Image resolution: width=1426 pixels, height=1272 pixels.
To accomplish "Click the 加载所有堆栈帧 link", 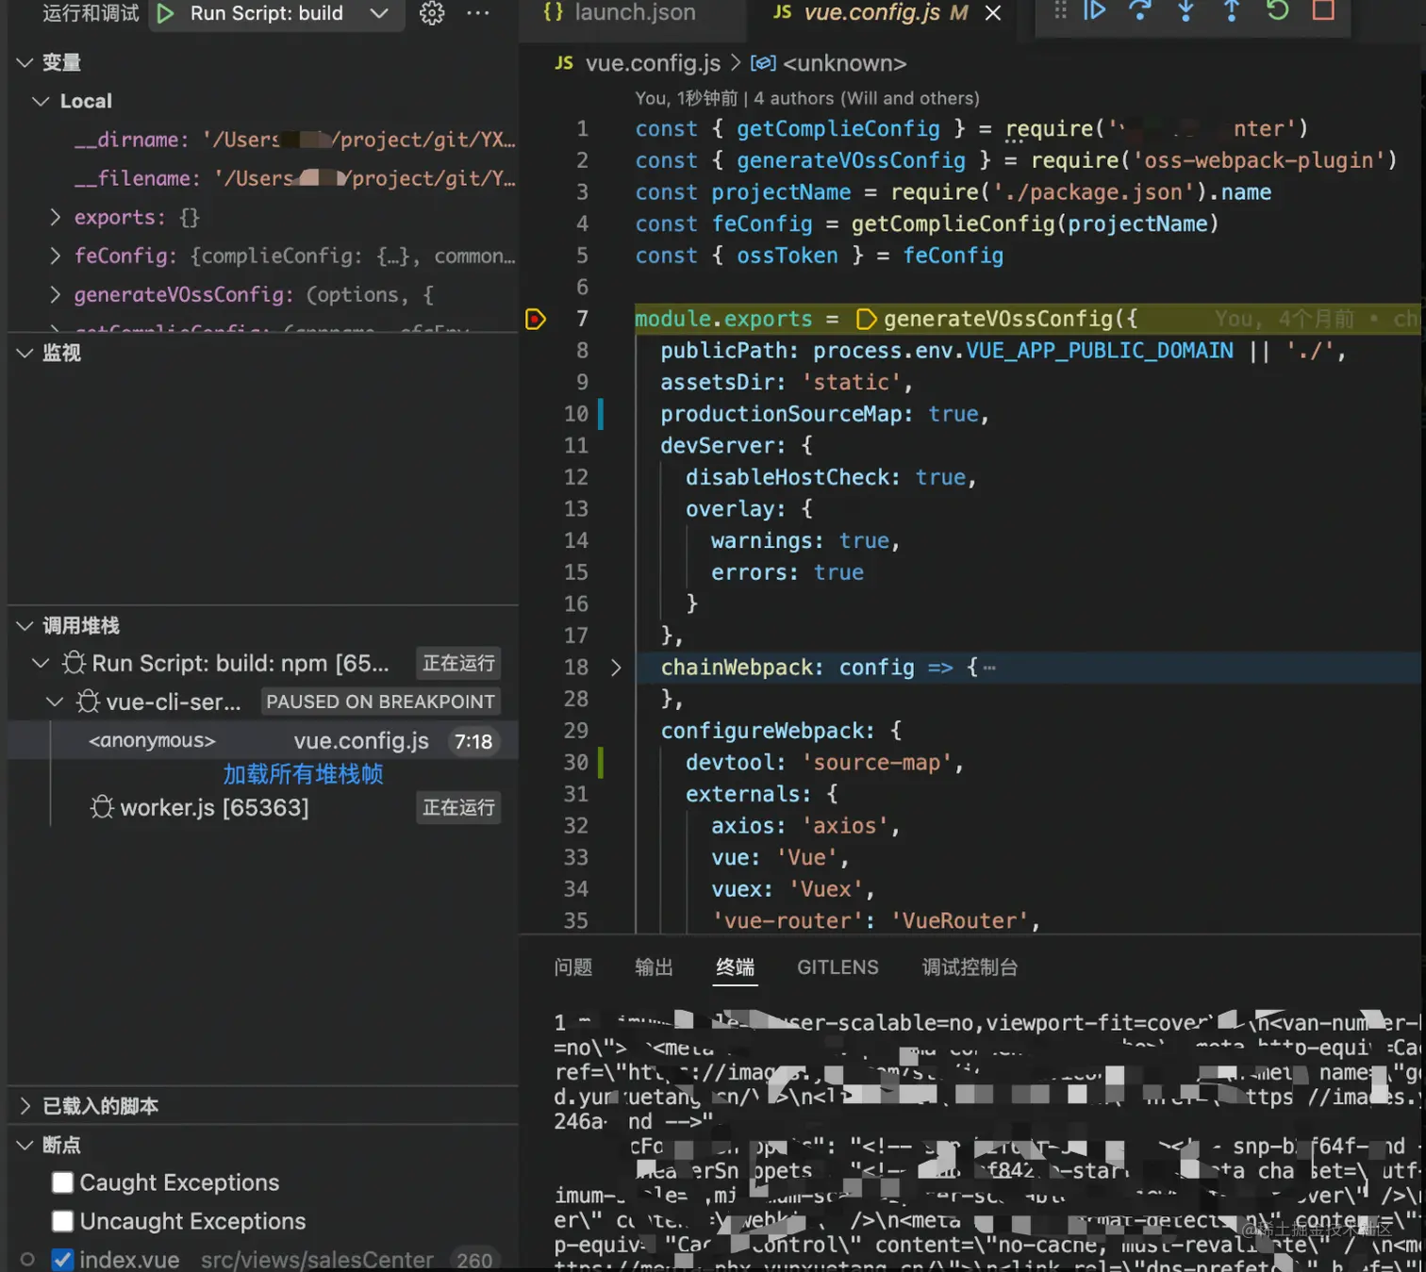I will click(x=304, y=774).
